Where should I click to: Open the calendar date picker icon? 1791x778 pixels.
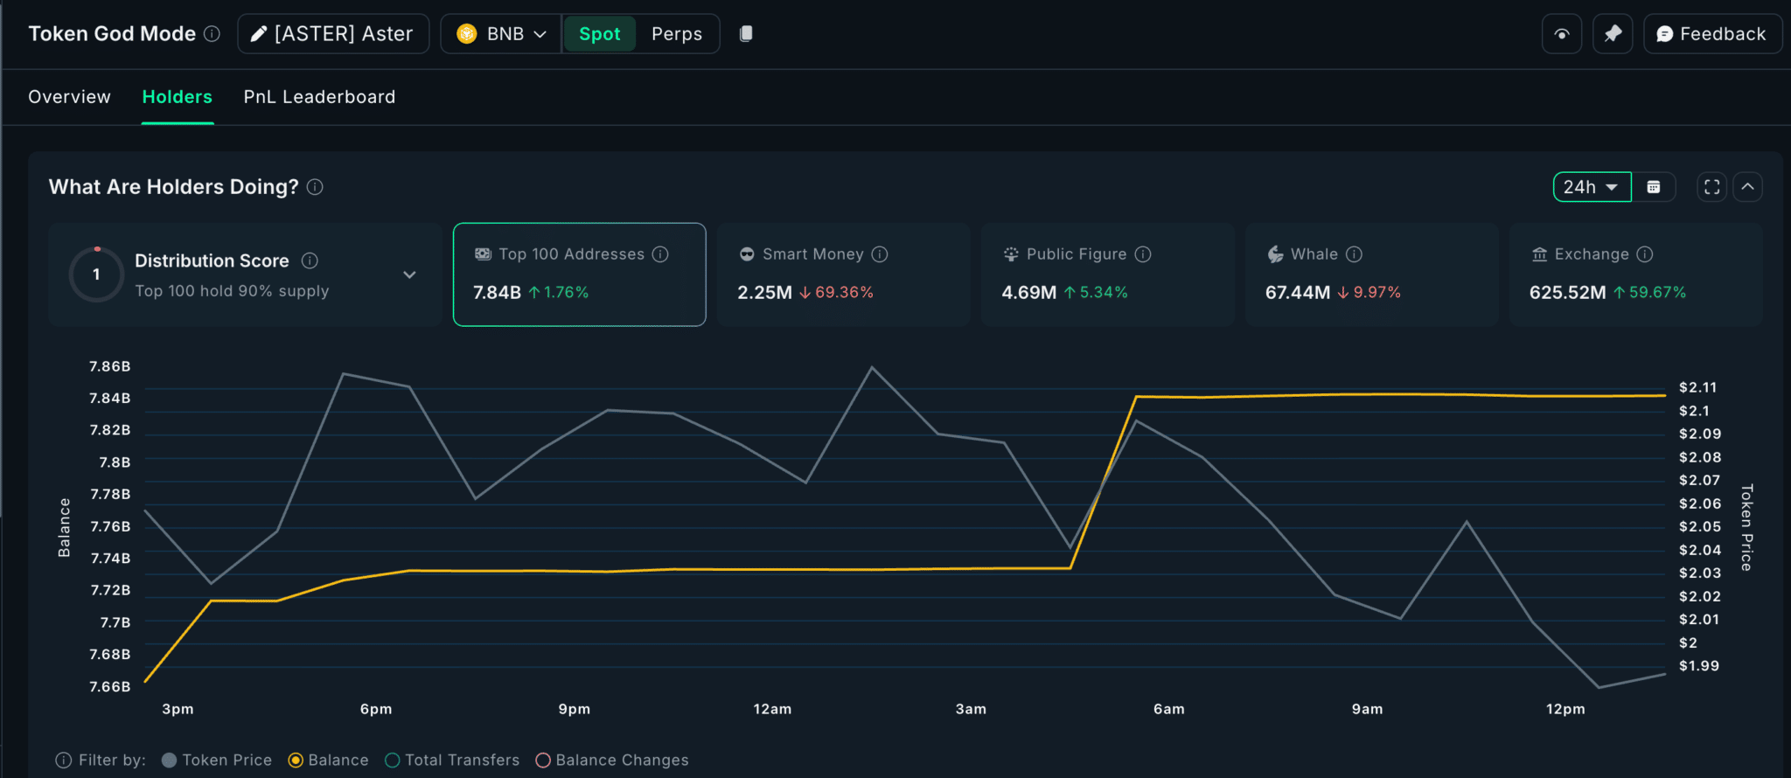coord(1653,187)
